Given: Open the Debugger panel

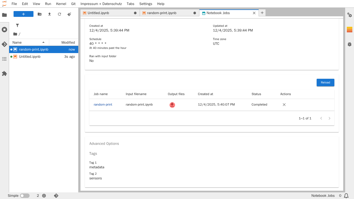Looking at the screenshot, I should (350, 44).
